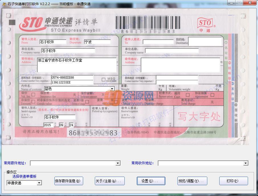
Task: Click the 预览/调整(V)... button
Action: click(x=192, y=181)
